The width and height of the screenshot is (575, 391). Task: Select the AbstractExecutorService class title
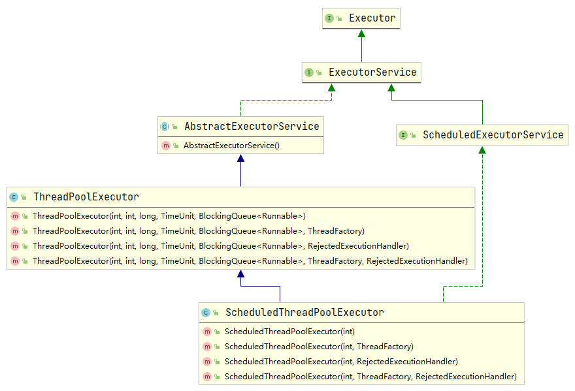tap(252, 127)
